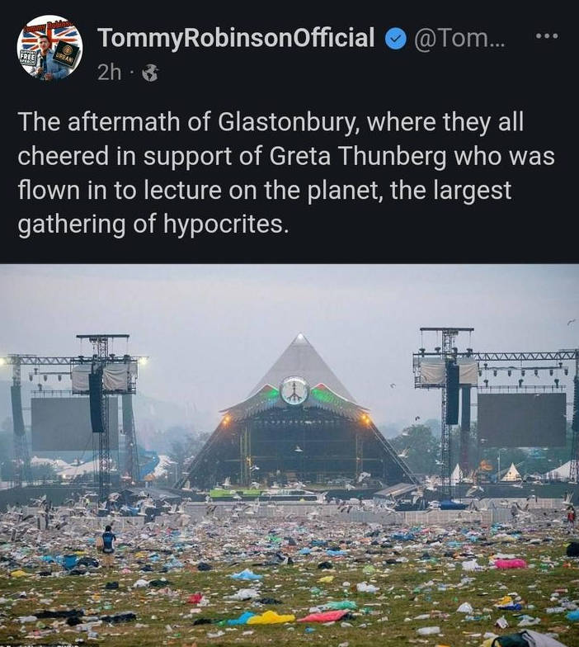This screenshot has height=647, width=579.
Task: Open the three-dot post options menu
Action: click(x=546, y=36)
